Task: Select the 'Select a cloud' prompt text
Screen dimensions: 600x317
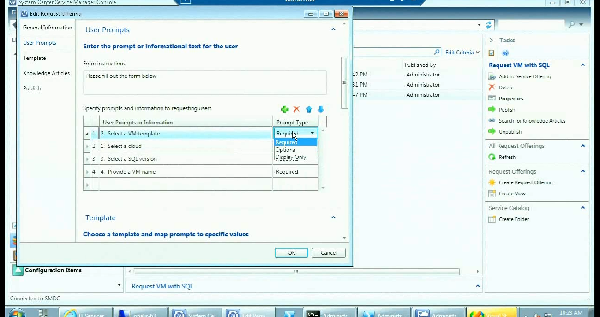Action: 124,146
